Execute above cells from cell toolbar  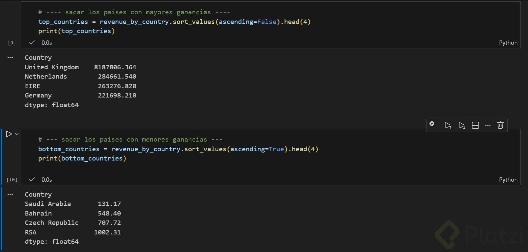[448, 125]
